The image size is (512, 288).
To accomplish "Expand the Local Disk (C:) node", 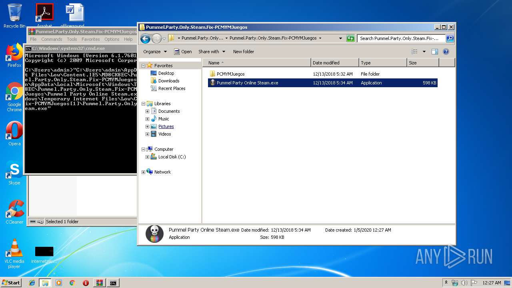I will 147,157.
